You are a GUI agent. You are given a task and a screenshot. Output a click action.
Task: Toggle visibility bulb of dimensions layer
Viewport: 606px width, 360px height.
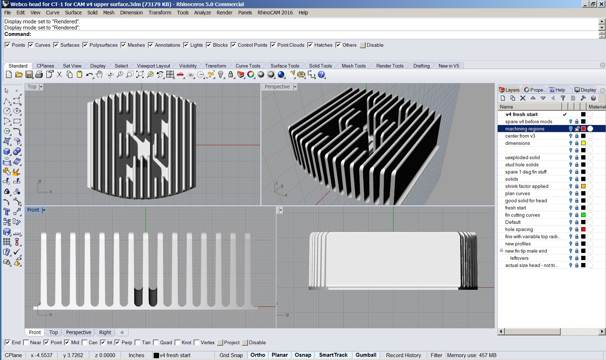tap(570, 143)
